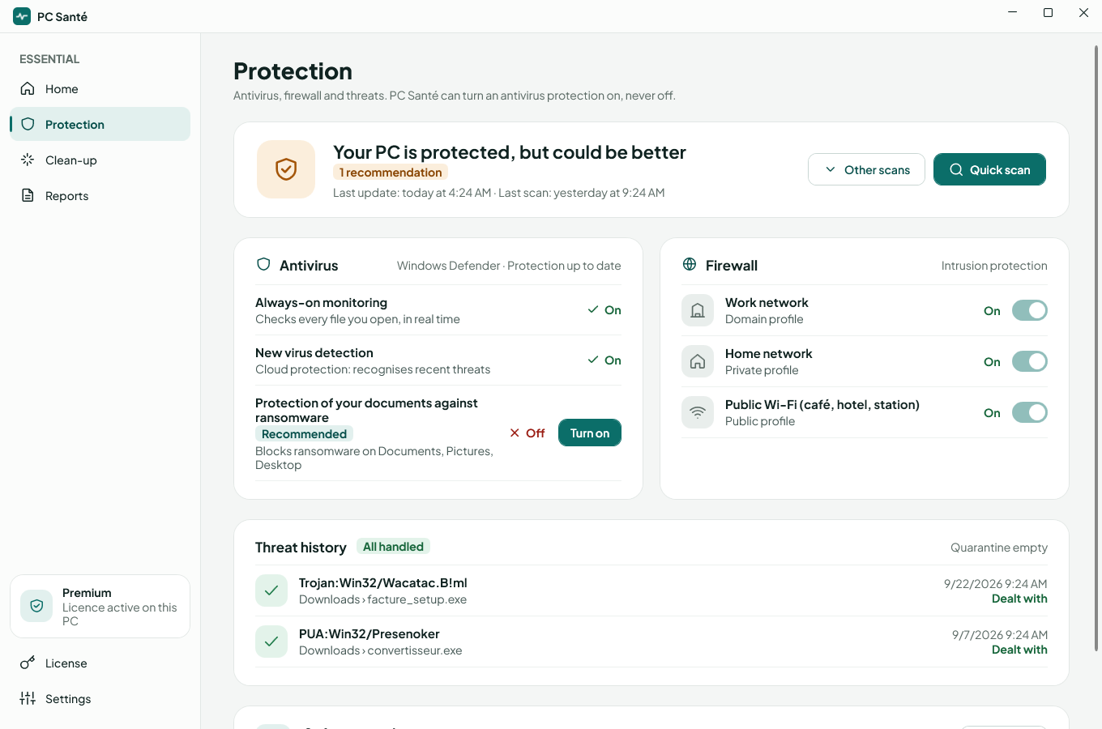
Task: Click the New virus detection title
Action: coord(314,352)
